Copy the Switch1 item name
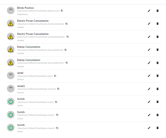The image size is (166, 138). [57, 115]
